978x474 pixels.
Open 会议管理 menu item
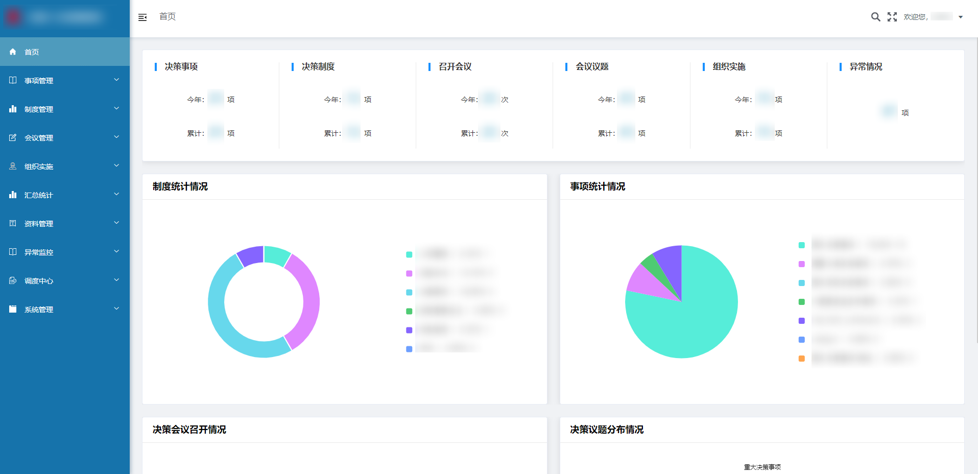tap(65, 137)
